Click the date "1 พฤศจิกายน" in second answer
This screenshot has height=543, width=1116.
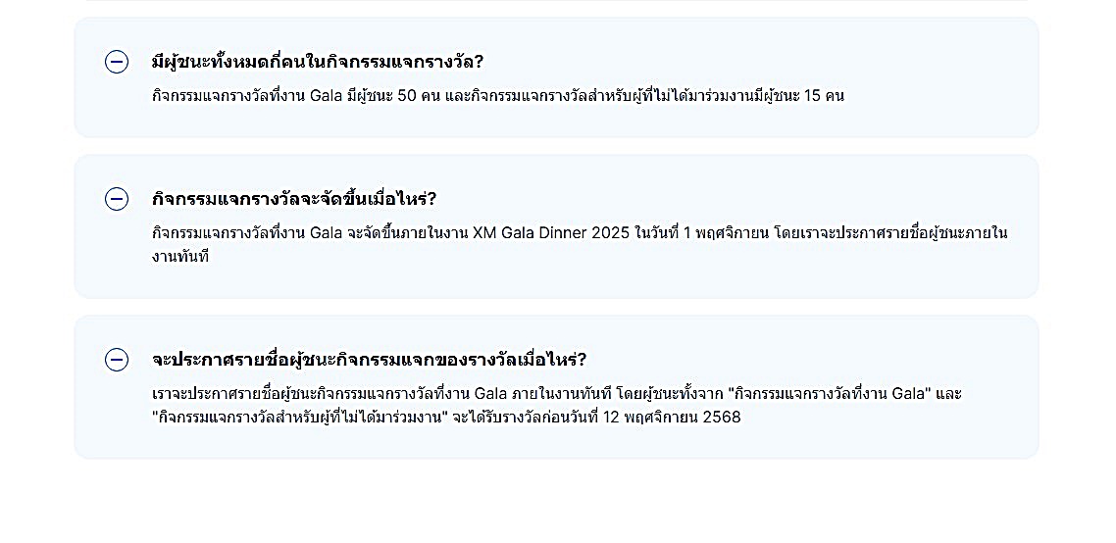click(725, 233)
